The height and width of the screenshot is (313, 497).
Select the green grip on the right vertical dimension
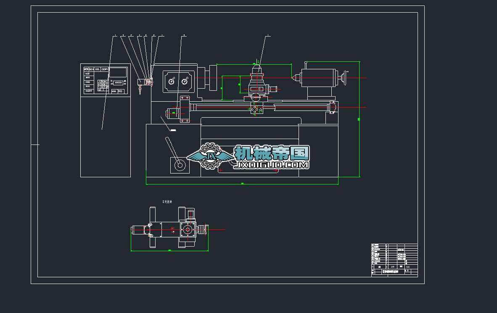click(x=359, y=119)
